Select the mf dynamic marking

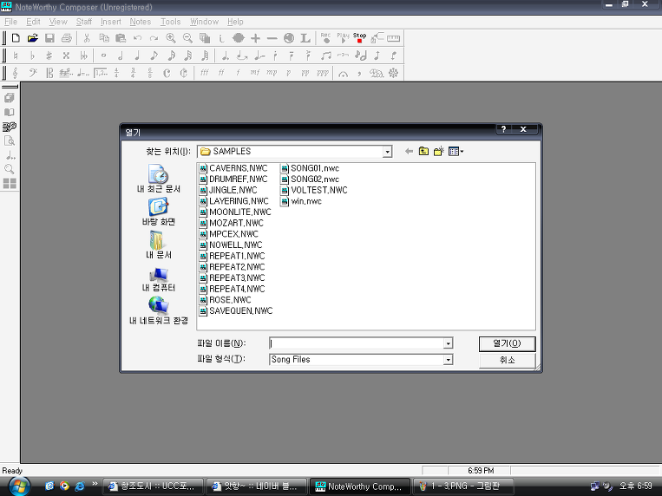click(254, 73)
